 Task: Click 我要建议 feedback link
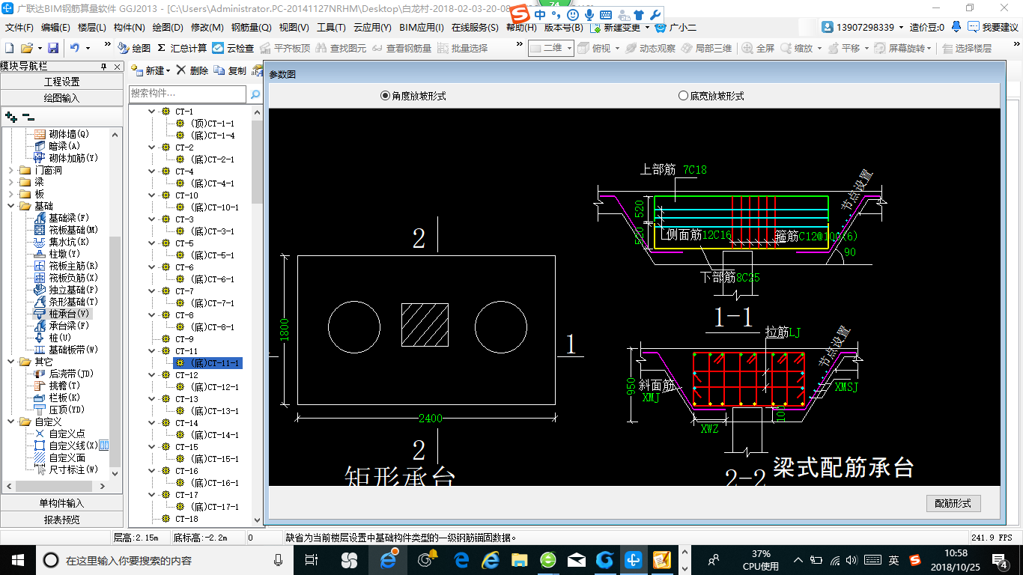[993, 28]
